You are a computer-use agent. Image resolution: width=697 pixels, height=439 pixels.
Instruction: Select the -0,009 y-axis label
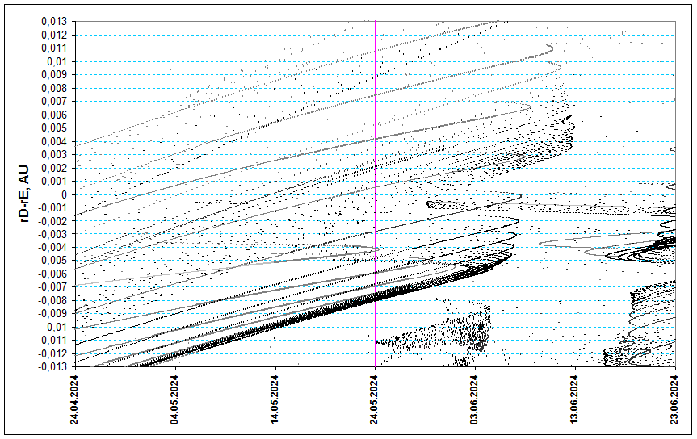pyautogui.click(x=53, y=314)
